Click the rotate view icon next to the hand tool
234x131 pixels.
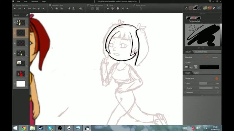pos(61,8)
